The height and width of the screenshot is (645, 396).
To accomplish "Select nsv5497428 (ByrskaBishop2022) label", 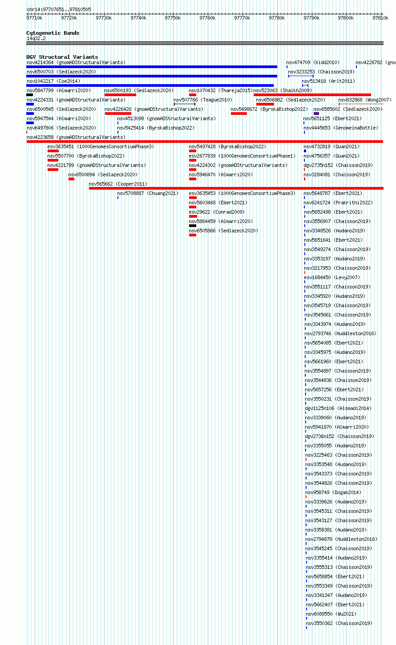I will tap(227, 147).
